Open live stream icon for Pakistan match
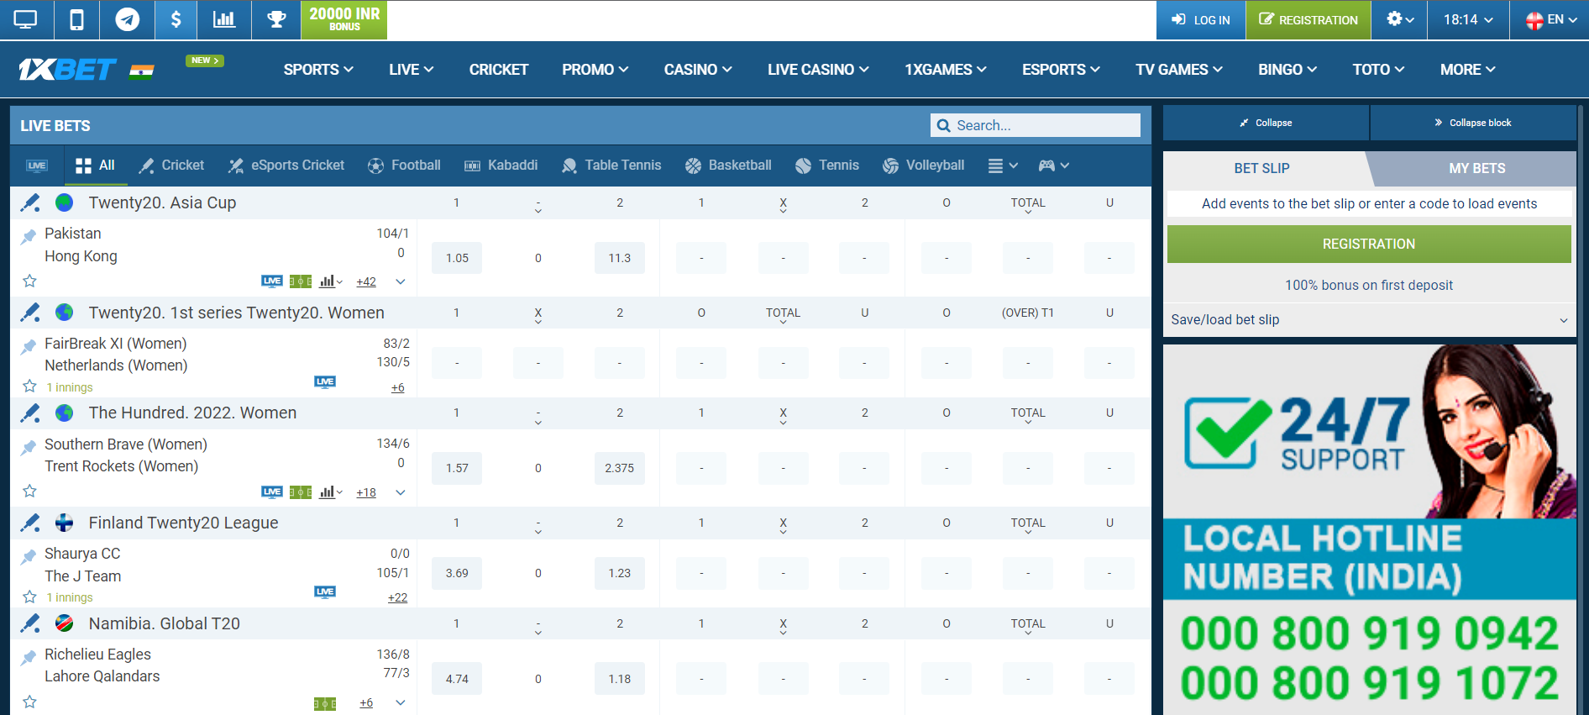The height and width of the screenshot is (715, 1589). pos(271,281)
